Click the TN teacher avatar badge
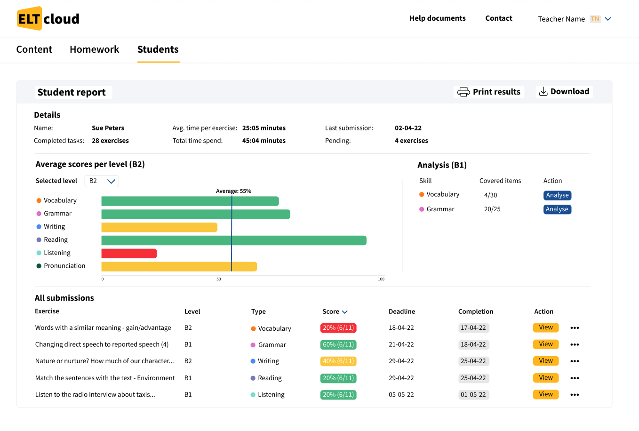639x431 pixels. tap(595, 19)
